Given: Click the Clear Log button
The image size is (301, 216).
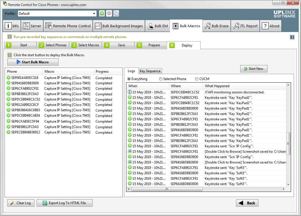Looking at the screenshot, I should point(21,203).
